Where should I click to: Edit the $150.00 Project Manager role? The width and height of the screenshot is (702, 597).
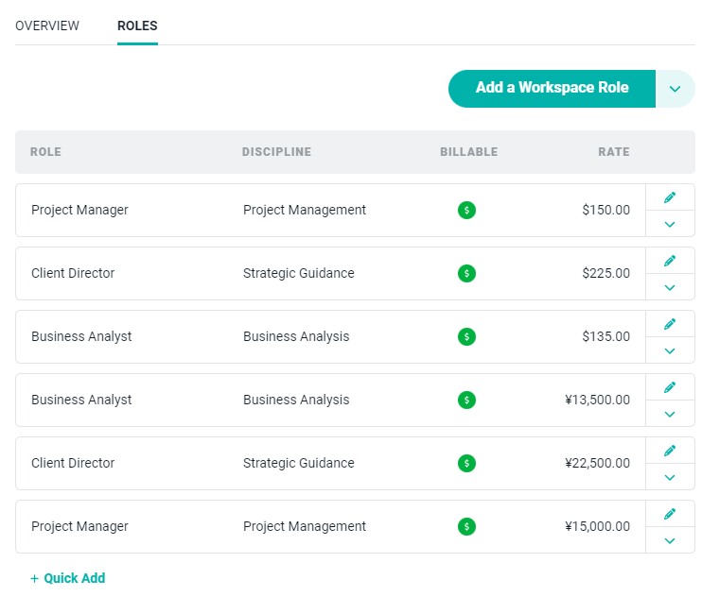click(670, 197)
